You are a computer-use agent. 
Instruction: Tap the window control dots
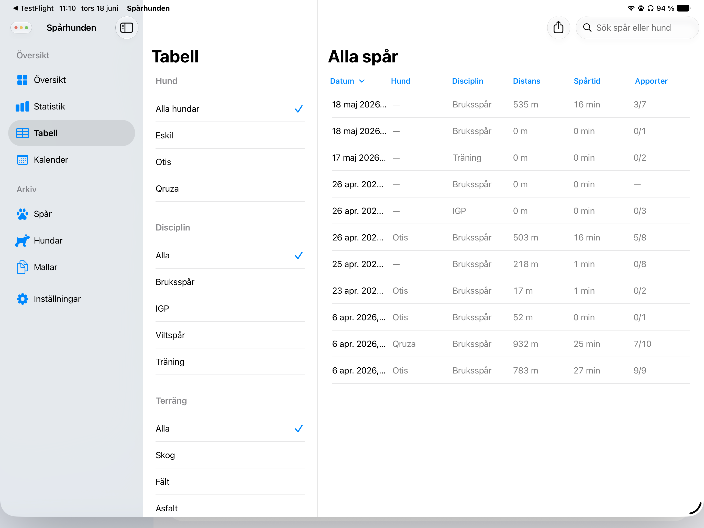(21, 28)
